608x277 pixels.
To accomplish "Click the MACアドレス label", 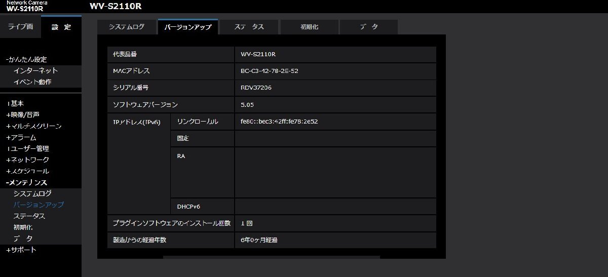I will pyautogui.click(x=131, y=71).
